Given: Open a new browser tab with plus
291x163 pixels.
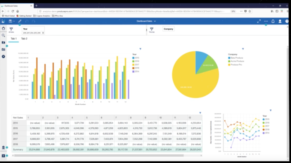Looking at the screenshot, I should point(36,6).
